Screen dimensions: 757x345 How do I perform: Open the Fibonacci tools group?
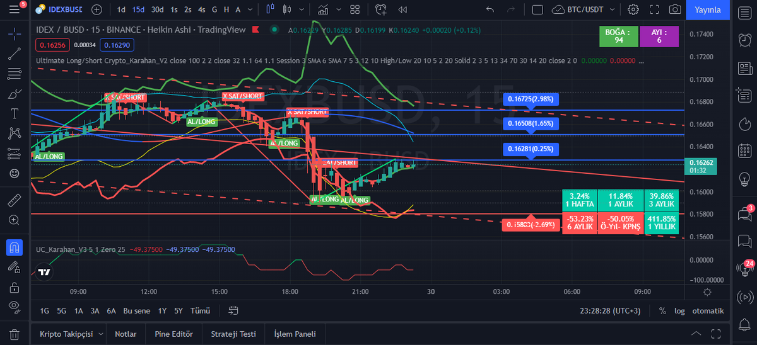(x=14, y=74)
